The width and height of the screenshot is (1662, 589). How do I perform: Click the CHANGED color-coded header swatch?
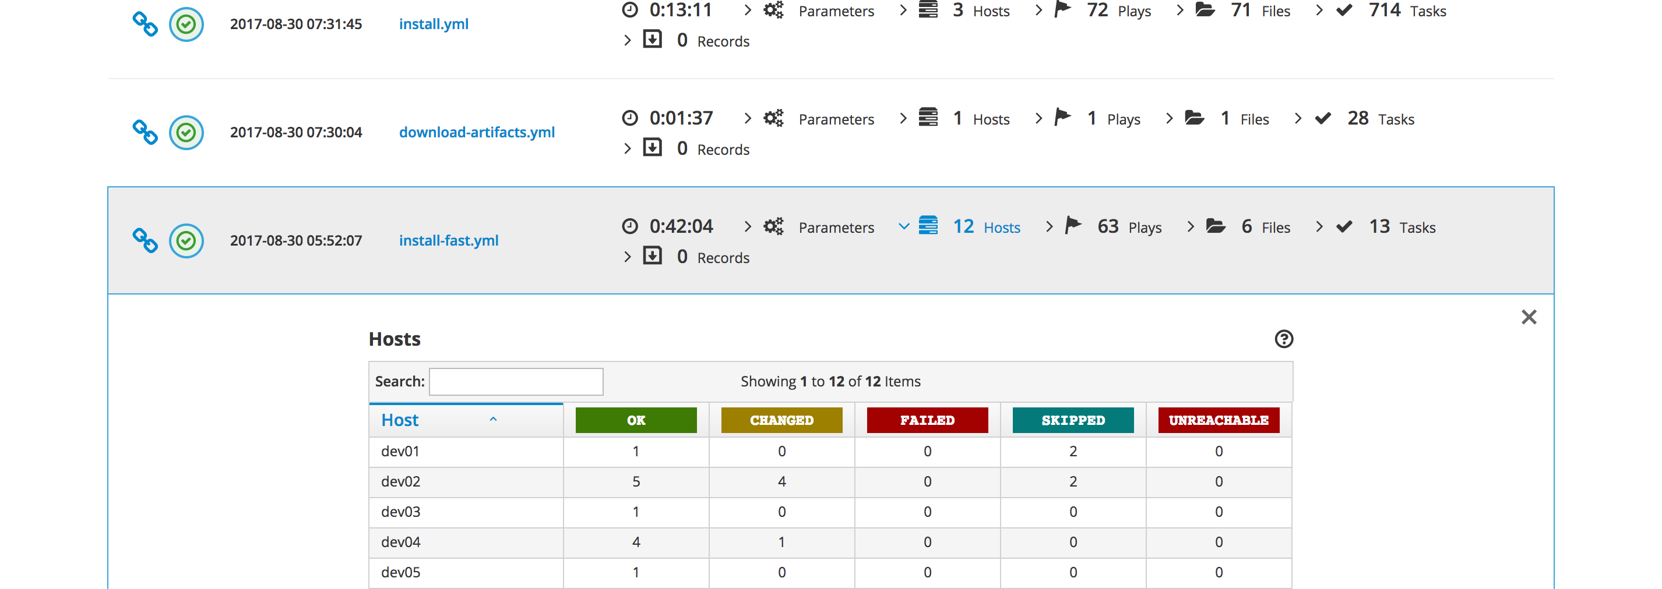[781, 420]
